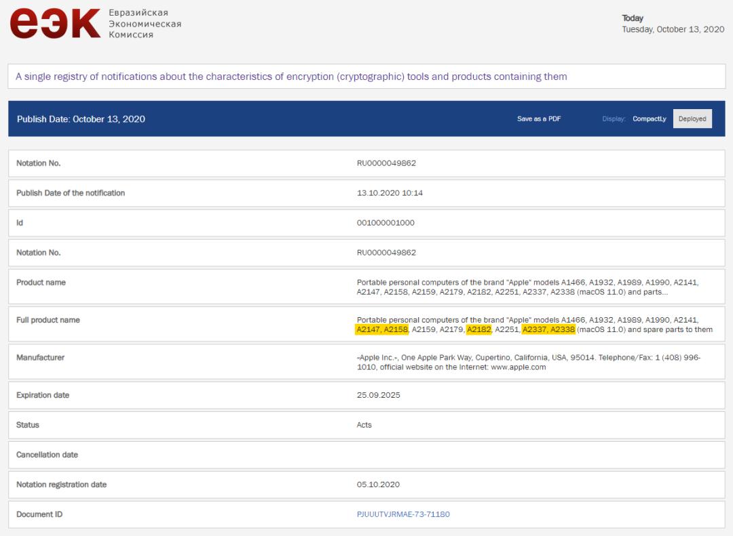Click Save as a PDF

click(x=539, y=119)
